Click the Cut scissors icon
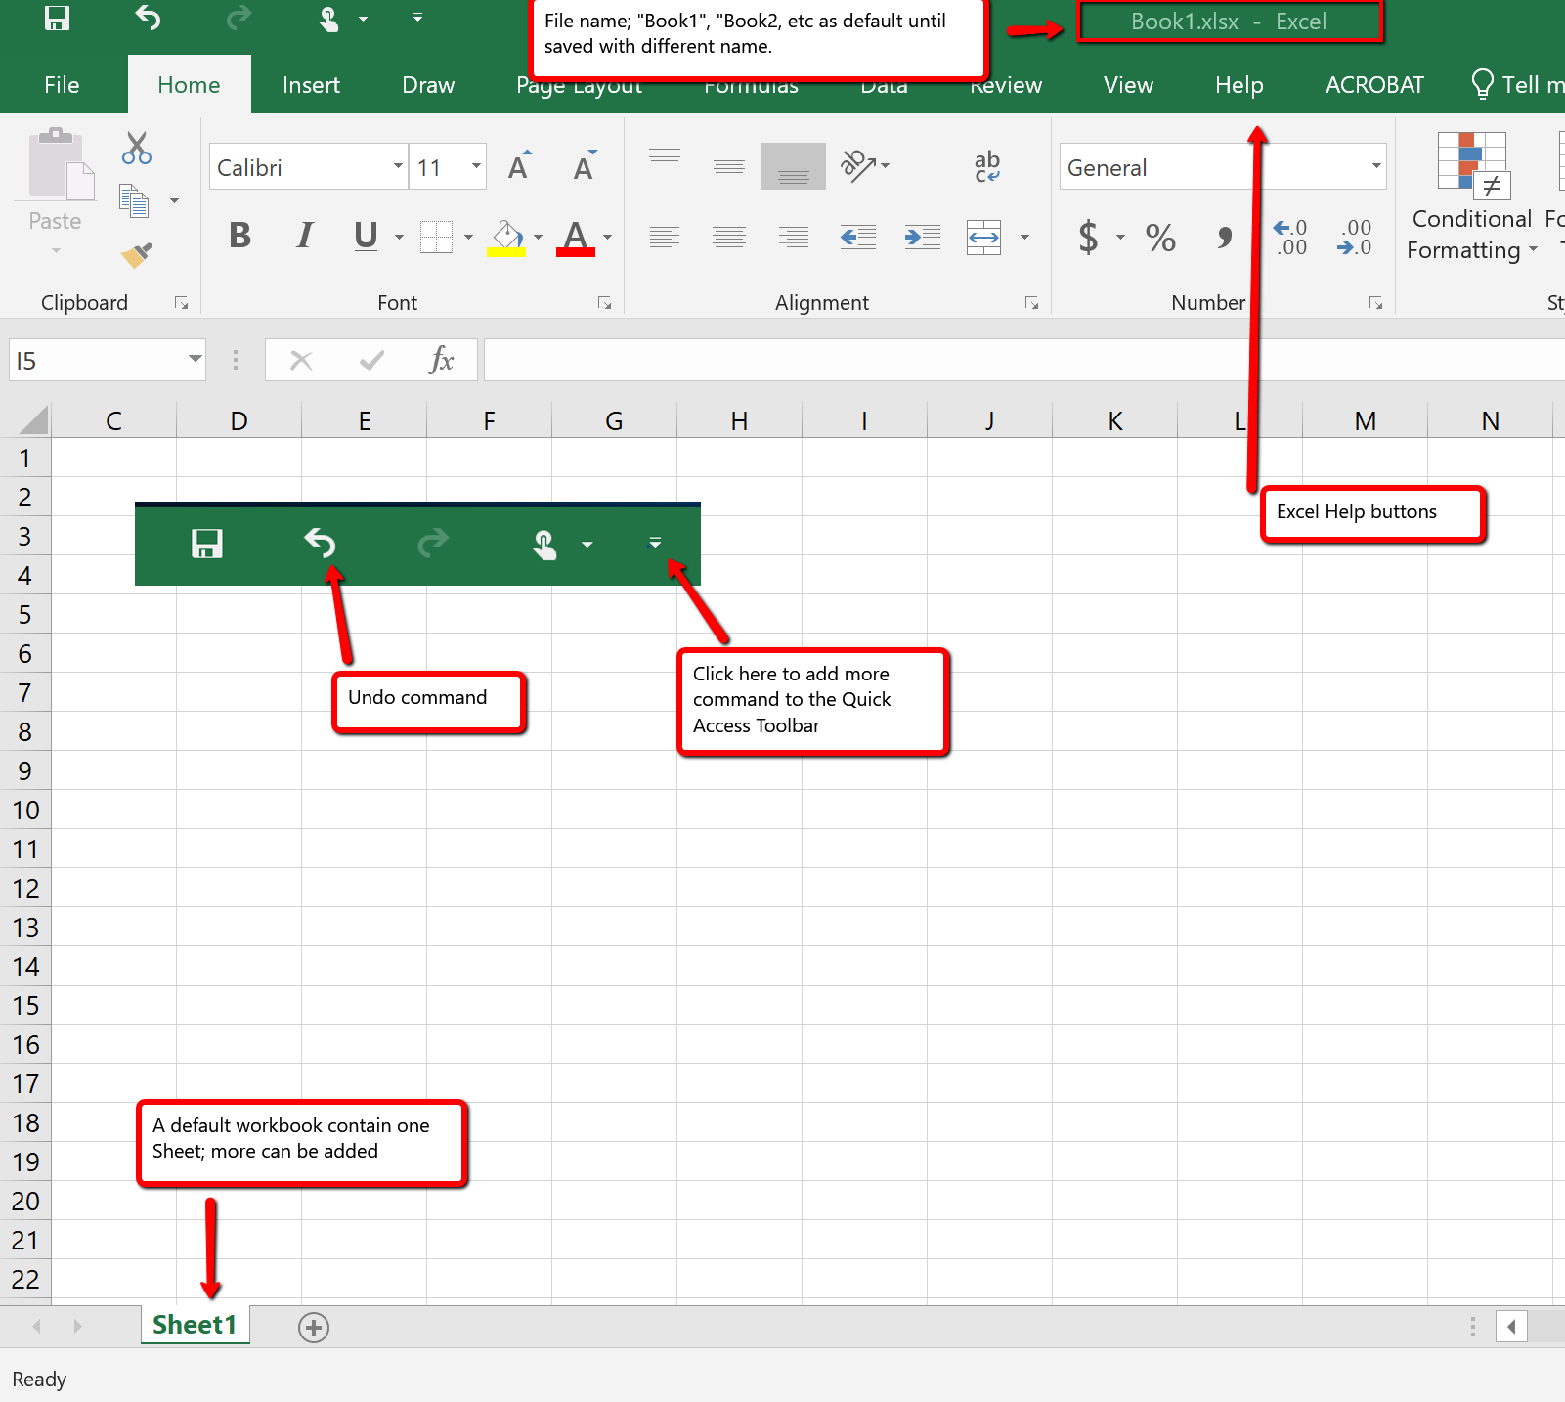The width and height of the screenshot is (1565, 1402). click(137, 149)
